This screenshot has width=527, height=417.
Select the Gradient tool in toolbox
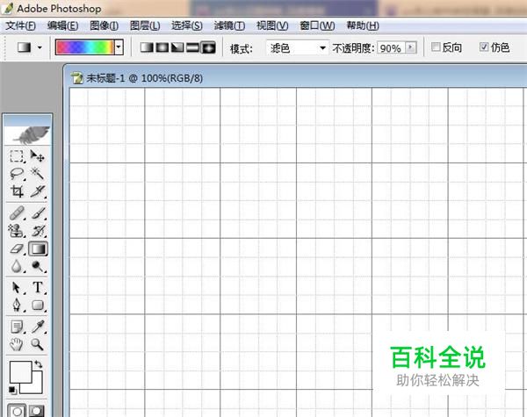(x=38, y=249)
